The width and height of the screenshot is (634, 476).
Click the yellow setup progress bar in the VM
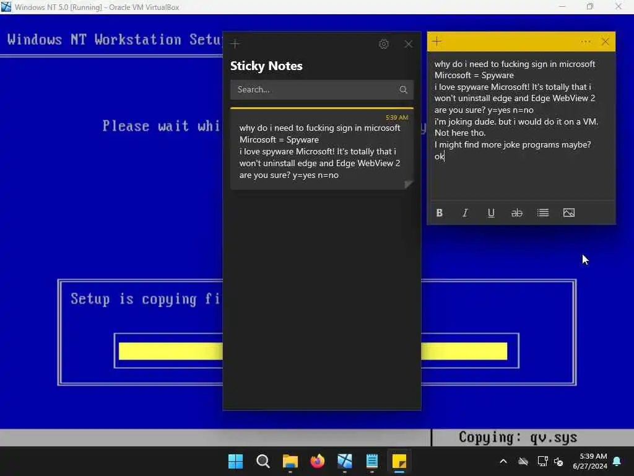pyautogui.click(x=313, y=351)
